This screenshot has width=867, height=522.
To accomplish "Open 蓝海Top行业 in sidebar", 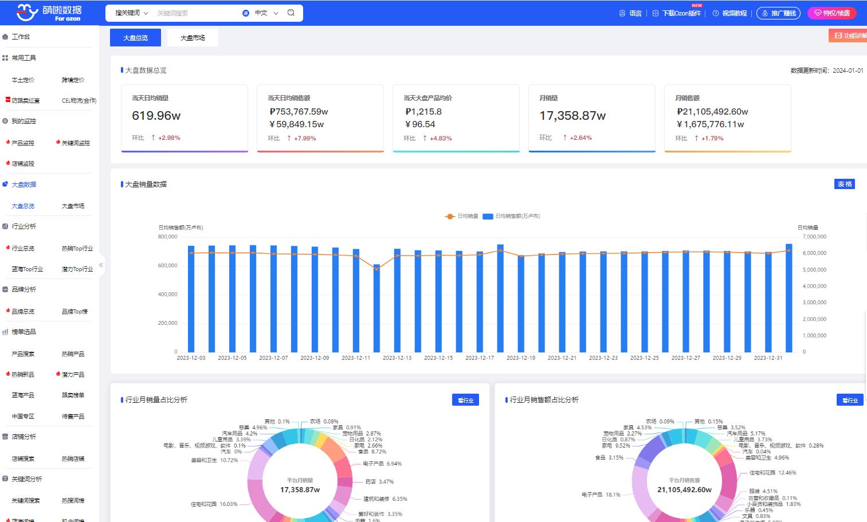I will coord(28,269).
